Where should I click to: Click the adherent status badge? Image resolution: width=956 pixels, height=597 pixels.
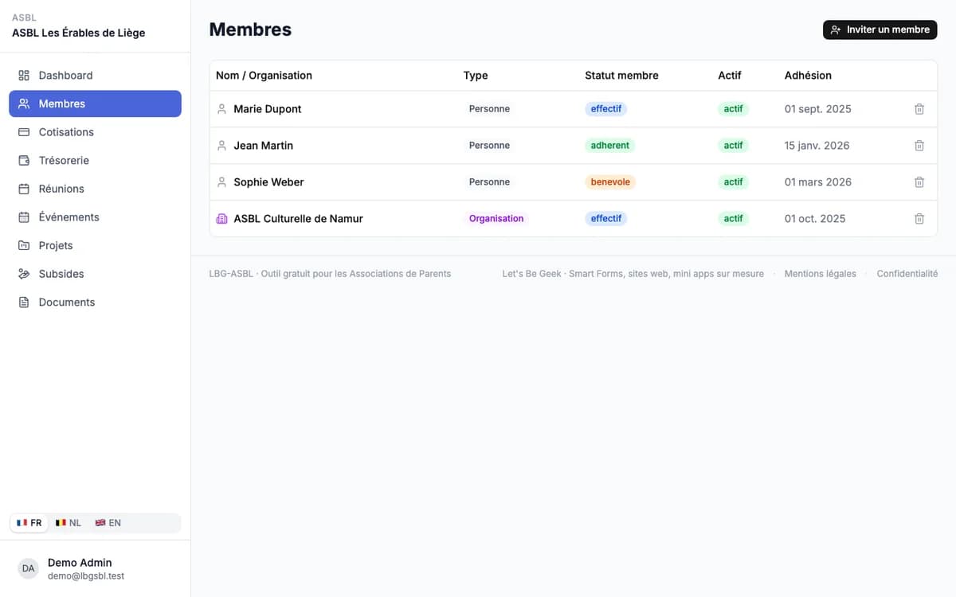pos(610,146)
